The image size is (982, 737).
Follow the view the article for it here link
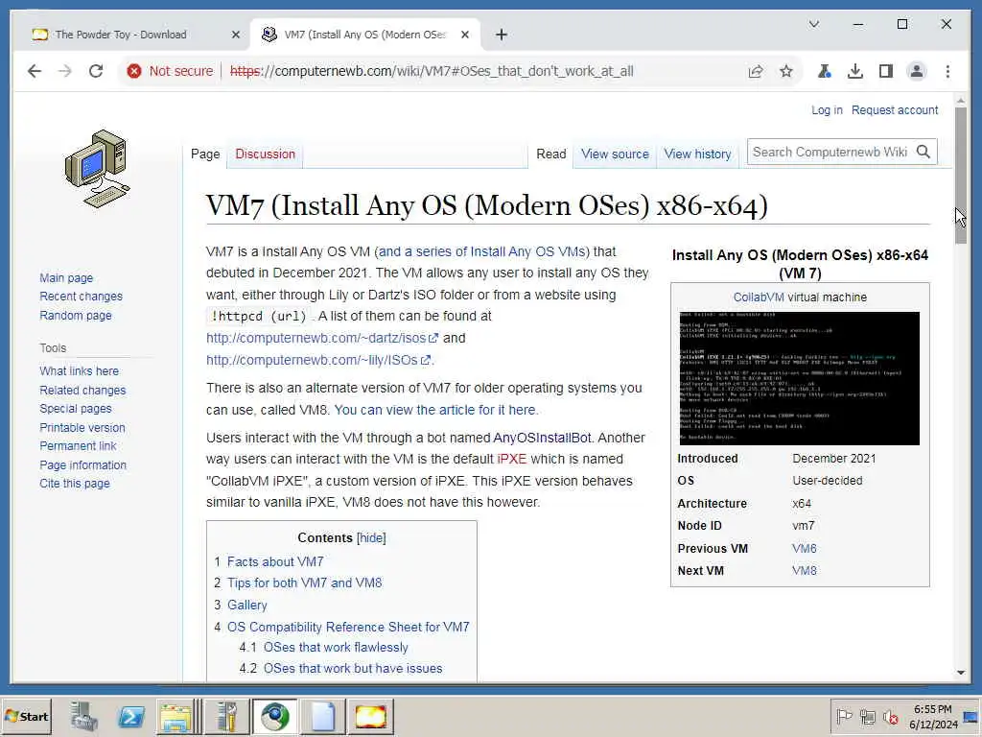point(435,410)
